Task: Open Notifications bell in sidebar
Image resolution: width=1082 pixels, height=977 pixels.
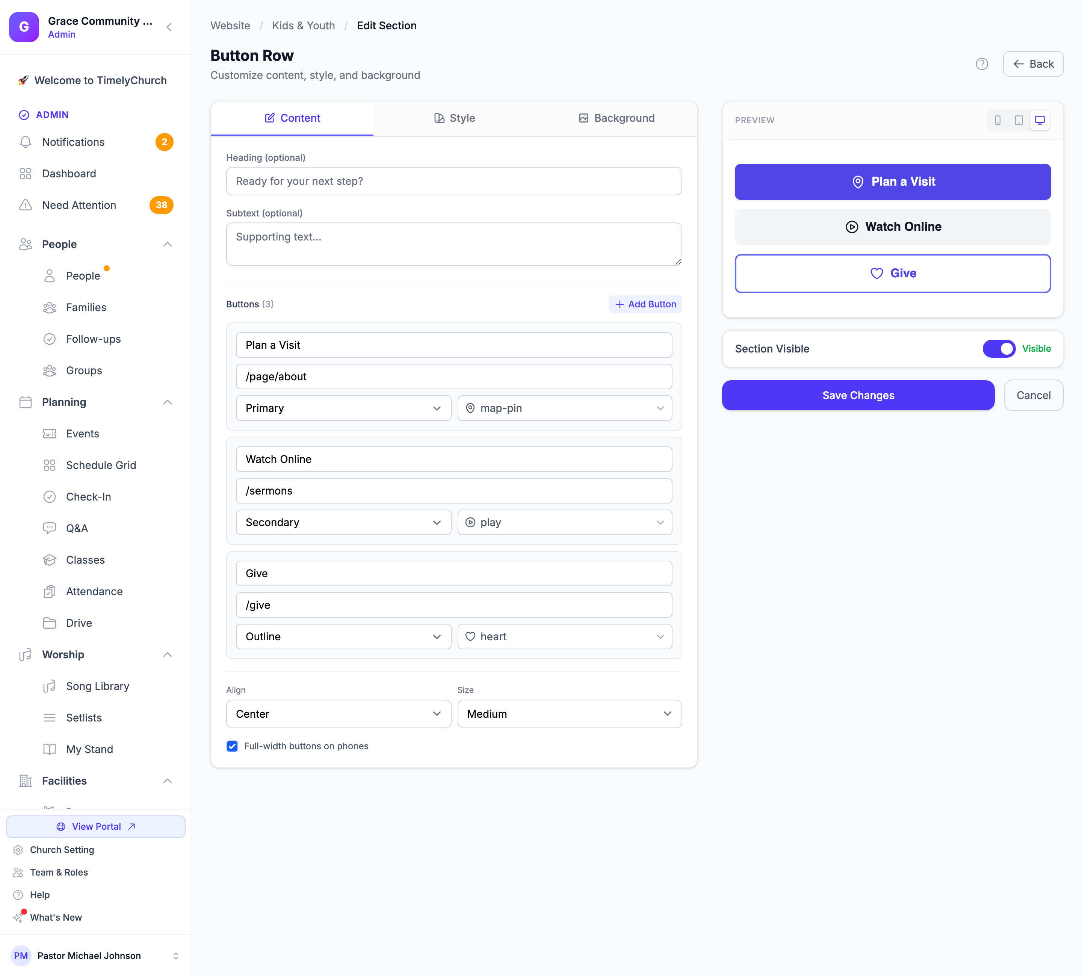Action: click(25, 142)
